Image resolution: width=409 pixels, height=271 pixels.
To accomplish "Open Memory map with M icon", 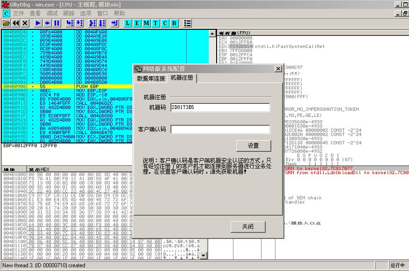I will tap(146, 23).
